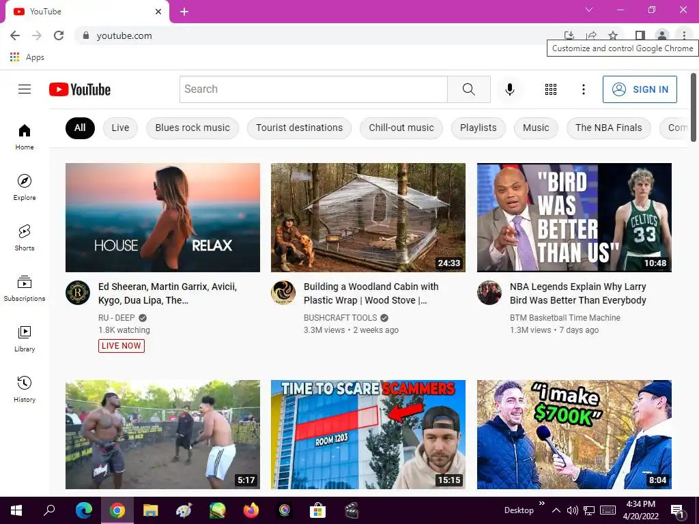
Task: Reload the page with the refresh icon
Action: [x=59, y=35]
